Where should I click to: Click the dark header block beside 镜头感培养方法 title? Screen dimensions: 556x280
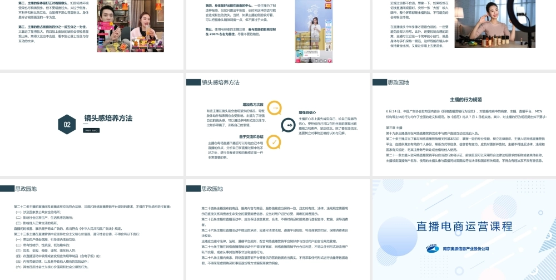pyautogui.click(x=193, y=82)
